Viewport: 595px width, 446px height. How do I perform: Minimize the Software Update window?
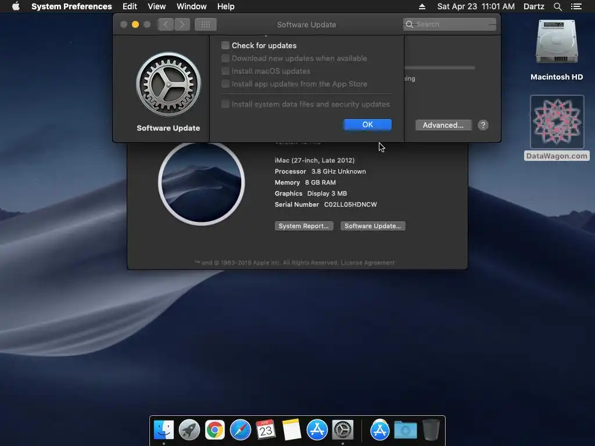135,24
